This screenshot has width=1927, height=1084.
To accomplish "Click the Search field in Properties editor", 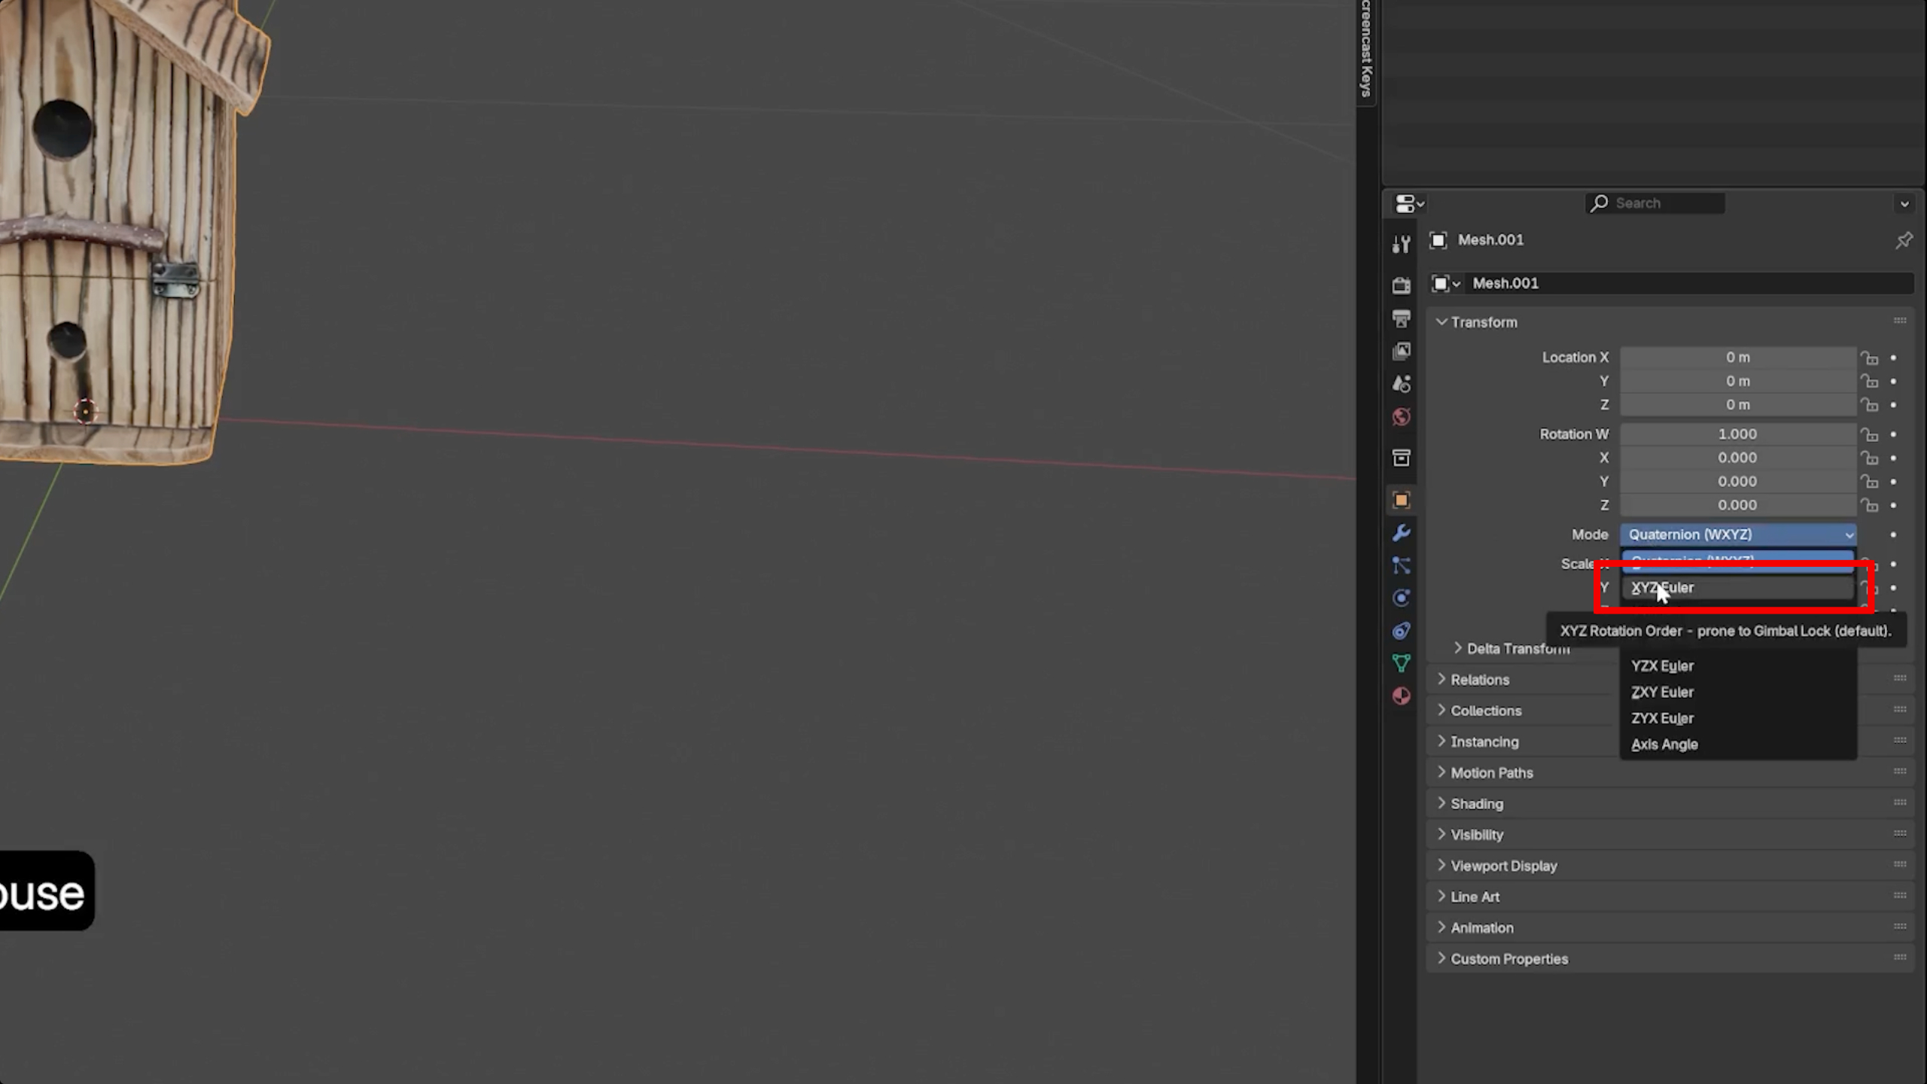I will click(1656, 202).
